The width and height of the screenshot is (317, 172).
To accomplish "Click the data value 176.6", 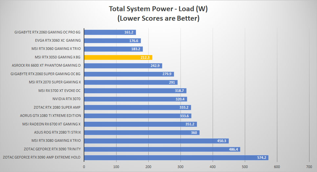I will 134,41.
